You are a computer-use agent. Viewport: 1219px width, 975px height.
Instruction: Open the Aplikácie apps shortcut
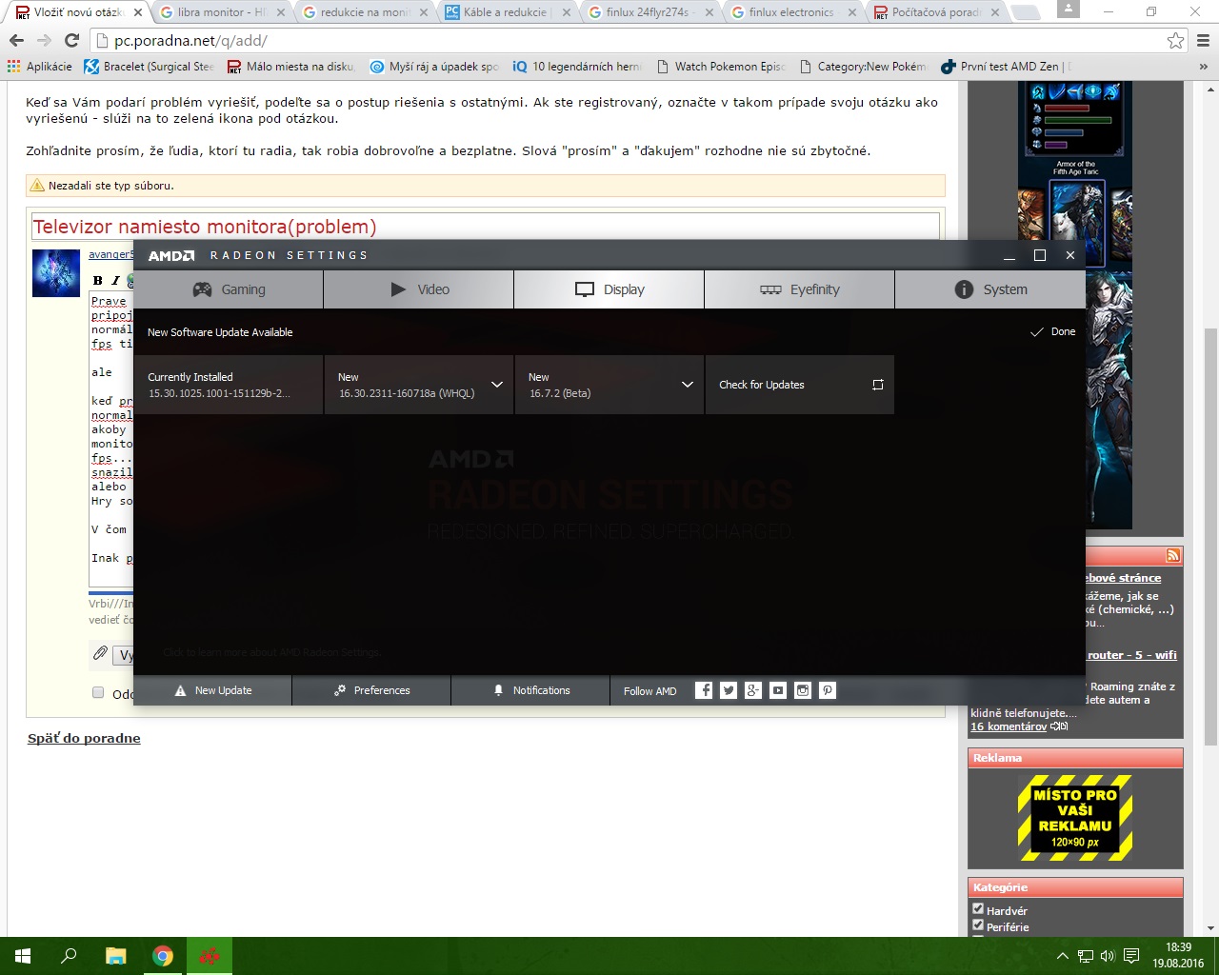40,67
